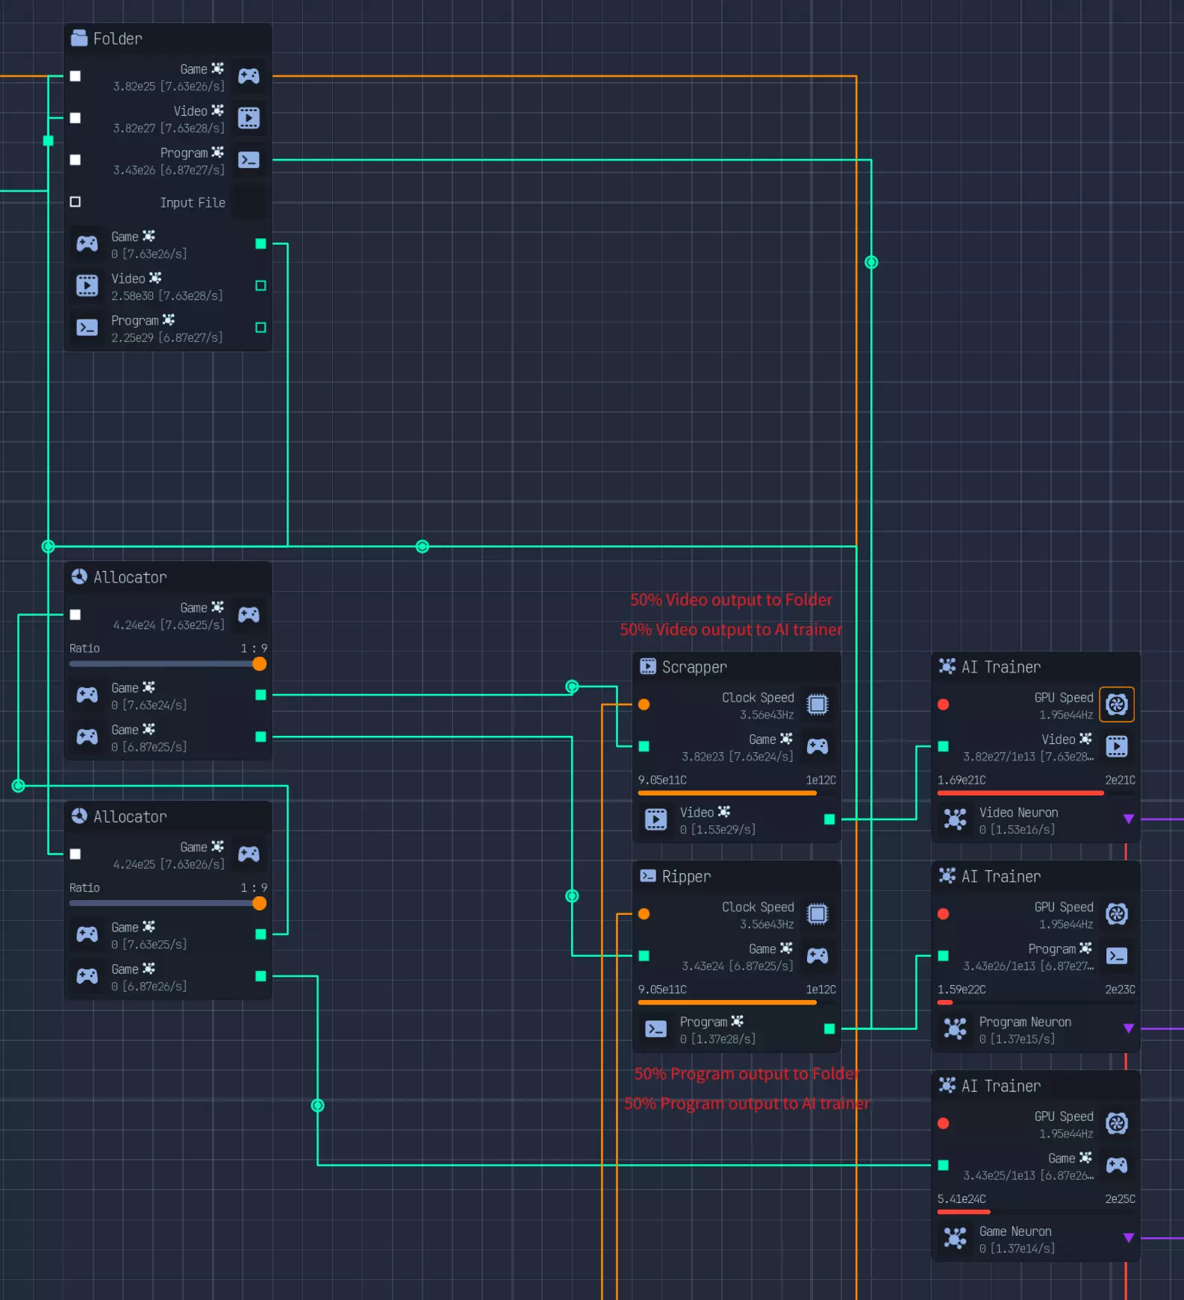The image size is (1184, 1300).
Task: Click the GPU Speed fan icon above Game 3.43e25 input
Action: pos(1117,1124)
